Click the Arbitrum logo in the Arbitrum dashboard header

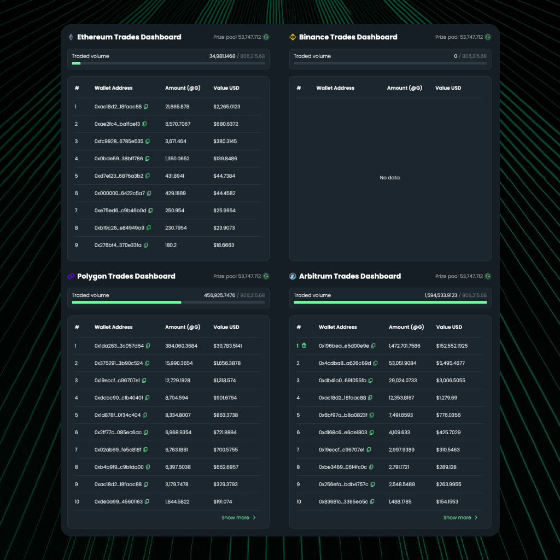click(x=291, y=276)
